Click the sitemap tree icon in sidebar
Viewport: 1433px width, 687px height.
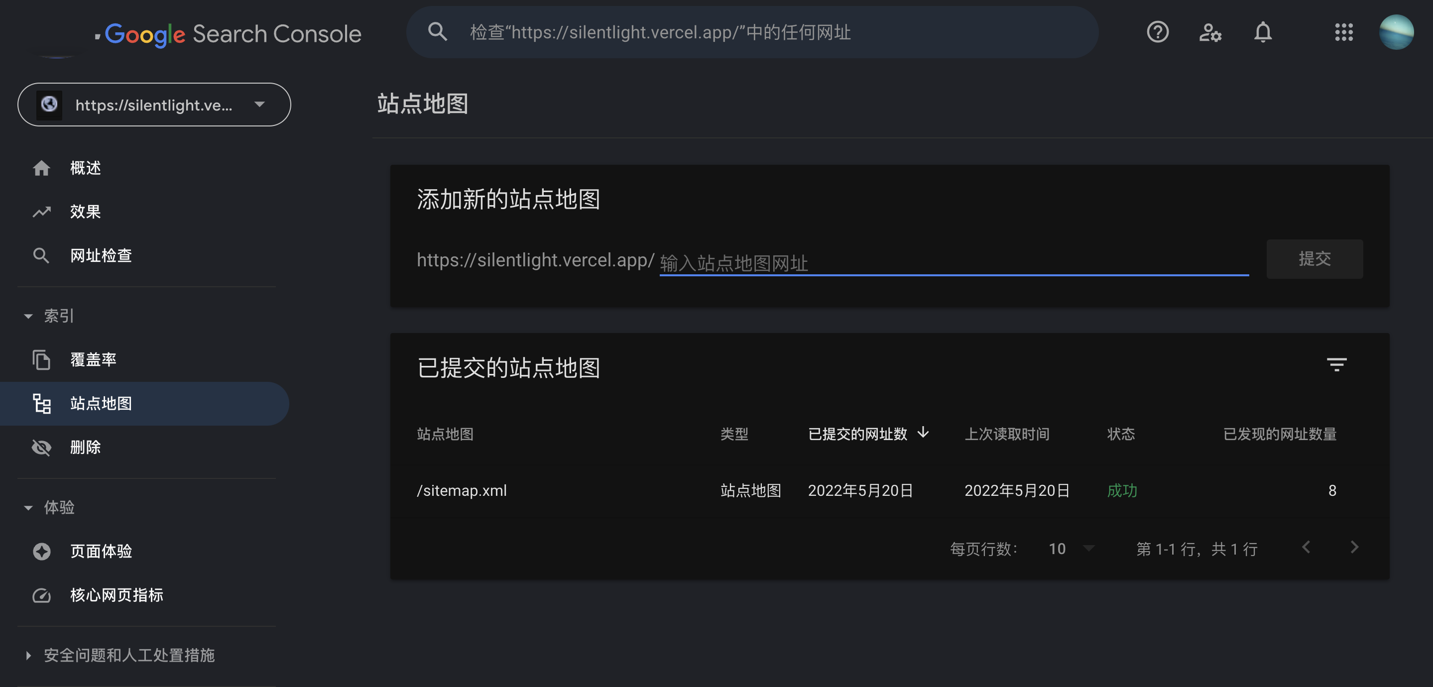41,404
